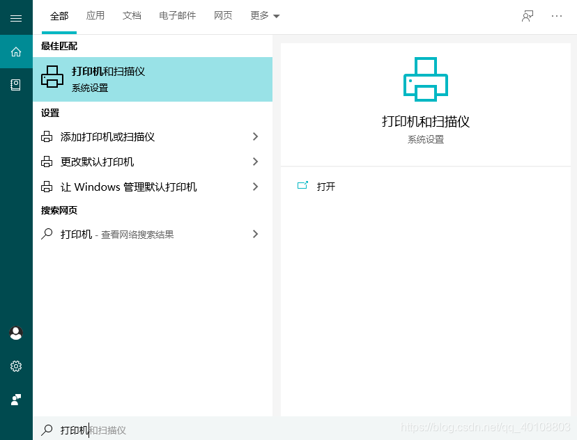Select 更改默认打印机 result
Image resolution: width=577 pixels, height=440 pixels.
pyautogui.click(x=153, y=162)
